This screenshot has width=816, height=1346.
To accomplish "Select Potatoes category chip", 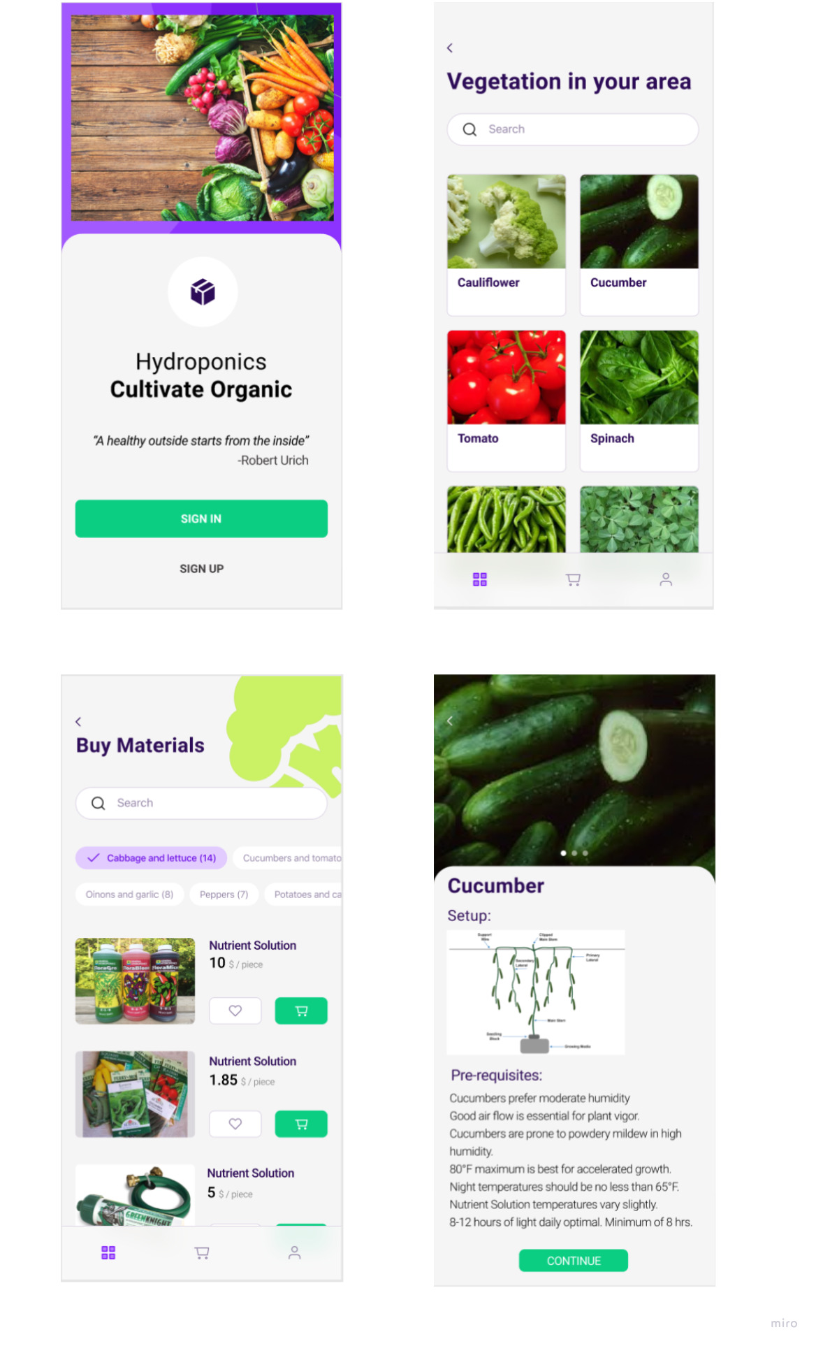I will coord(303,894).
